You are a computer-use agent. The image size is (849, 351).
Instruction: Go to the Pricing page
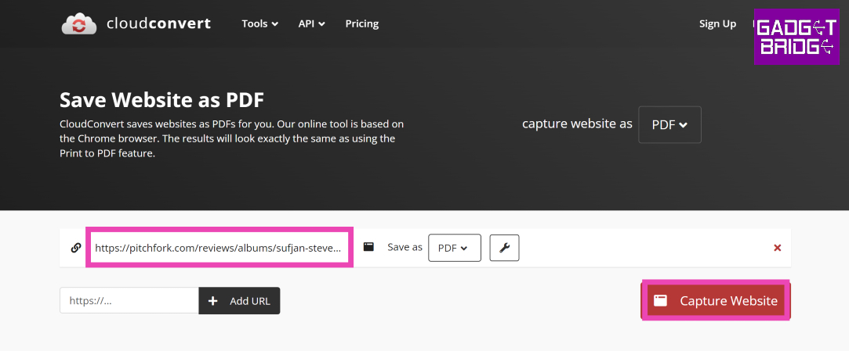point(361,23)
